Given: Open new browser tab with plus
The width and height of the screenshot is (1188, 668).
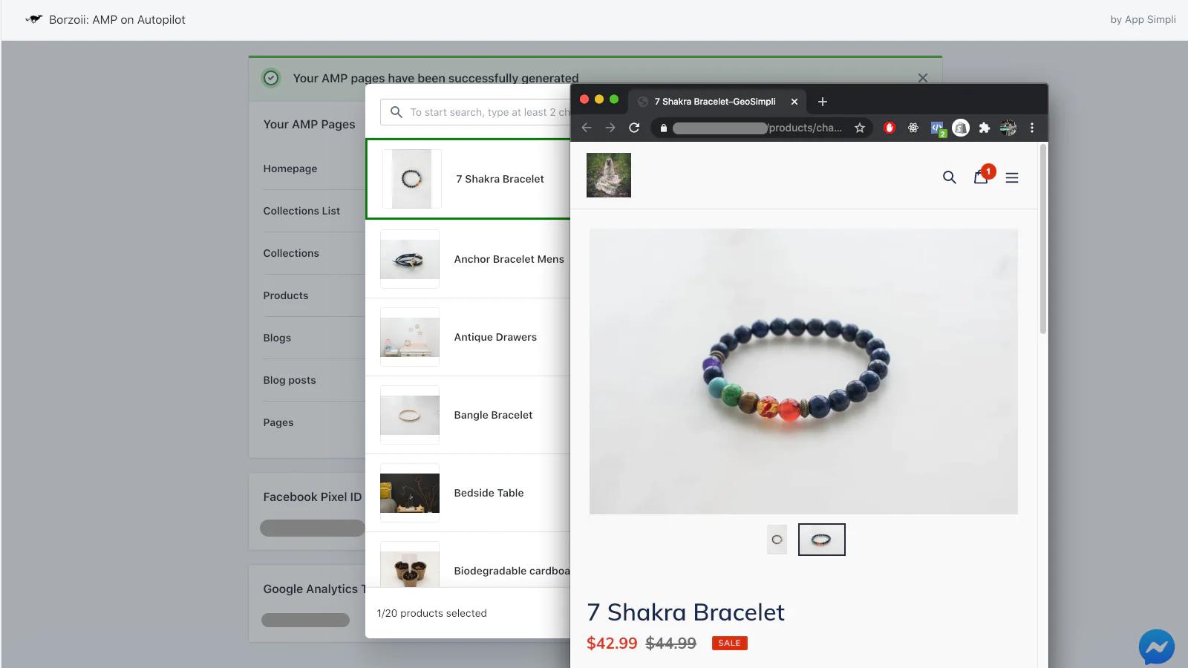Looking at the screenshot, I should tap(823, 102).
